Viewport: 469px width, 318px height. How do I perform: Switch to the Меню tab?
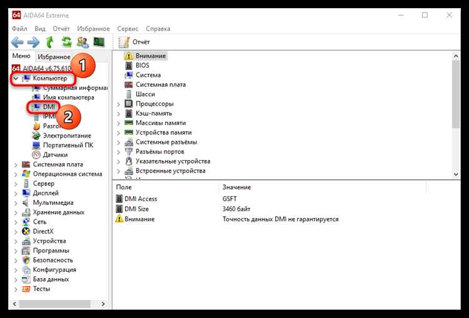click(x=21, y=56)
